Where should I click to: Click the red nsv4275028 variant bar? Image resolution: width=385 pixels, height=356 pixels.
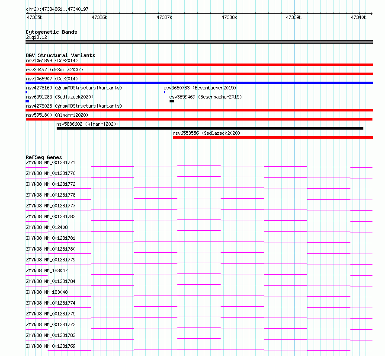[199, 110]
